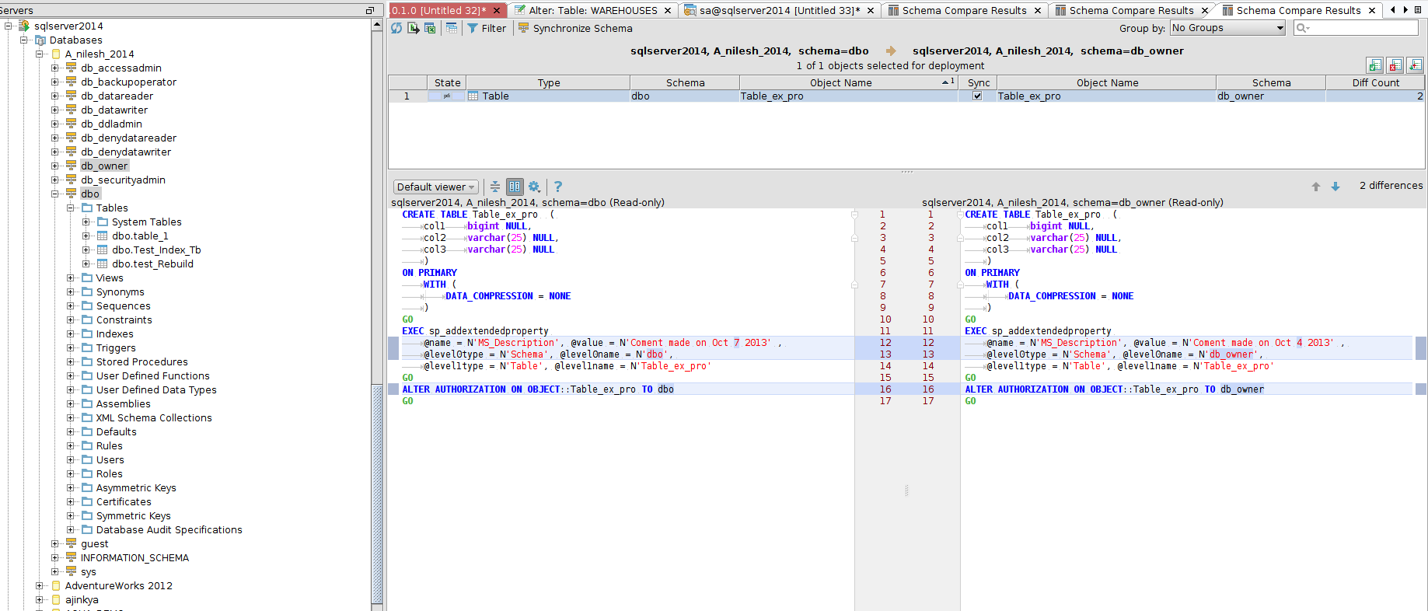Click the Table type icon in row 1

coord(473,96)
